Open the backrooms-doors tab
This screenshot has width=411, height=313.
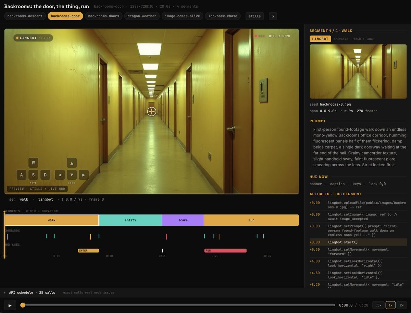[103, 16]
